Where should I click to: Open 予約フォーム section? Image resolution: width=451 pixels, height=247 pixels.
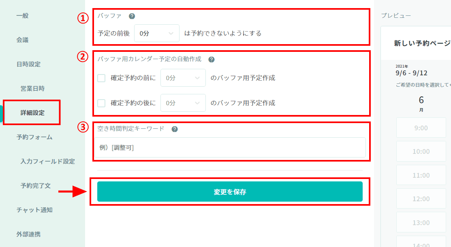(34, 137)
